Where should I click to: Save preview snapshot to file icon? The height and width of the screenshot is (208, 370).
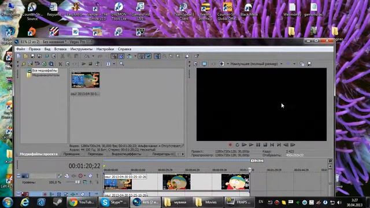pyautogui.click(x=309, y=64)
